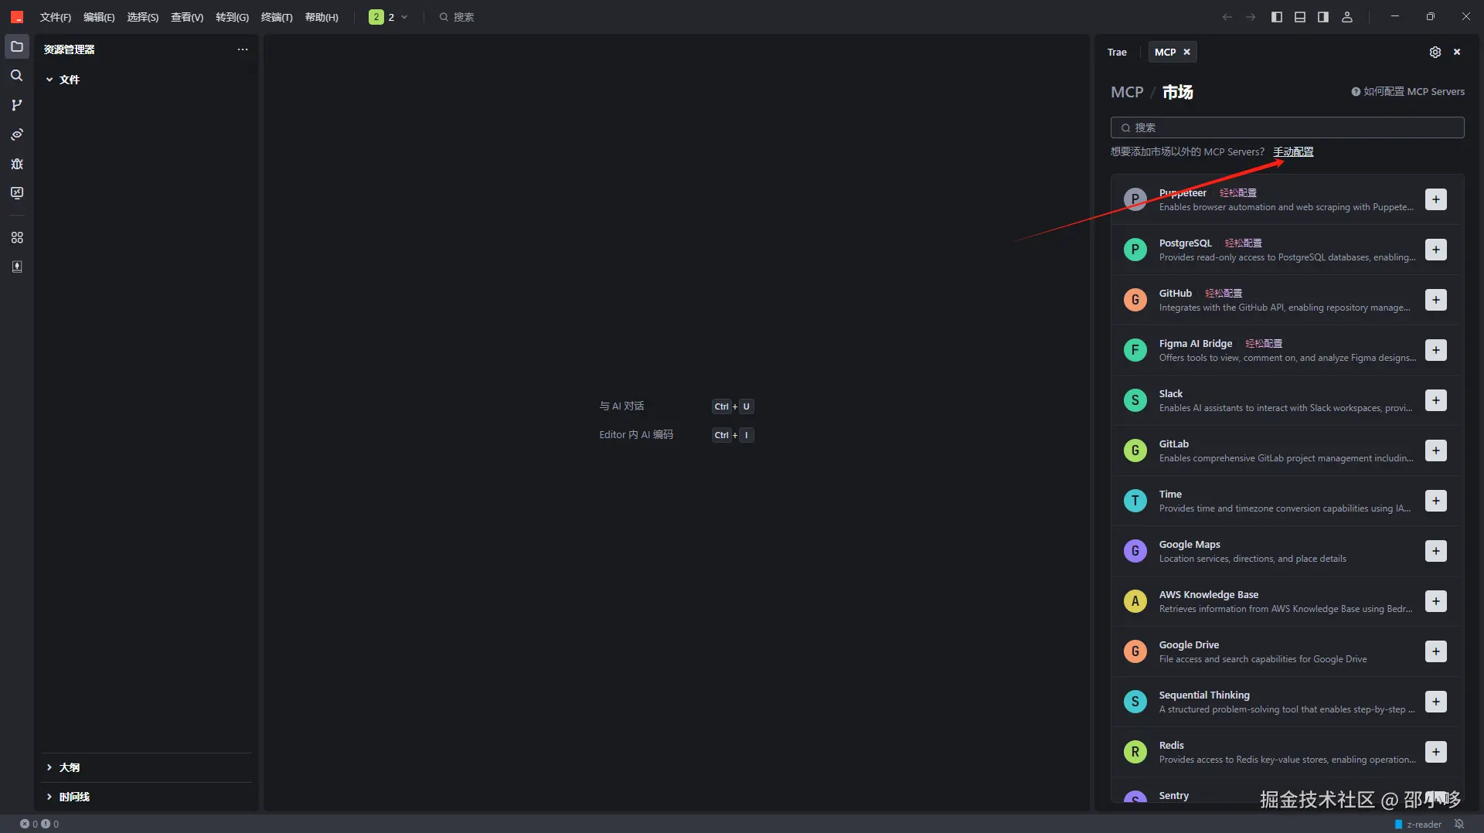Go back with the left arrow
This screenshot has height=833, width=1484.
coord(1227,17)
